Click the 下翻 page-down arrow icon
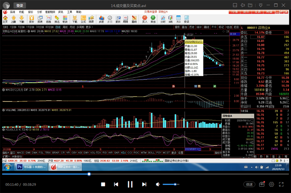Image resolution: width=291 pixels, height=193 pixels. tap(22, 19)
